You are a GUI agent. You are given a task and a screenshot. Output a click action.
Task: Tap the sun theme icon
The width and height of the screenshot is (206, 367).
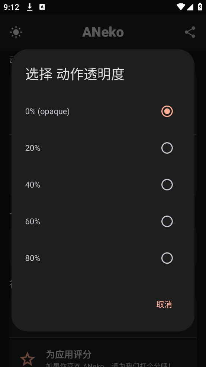(16, 32)
